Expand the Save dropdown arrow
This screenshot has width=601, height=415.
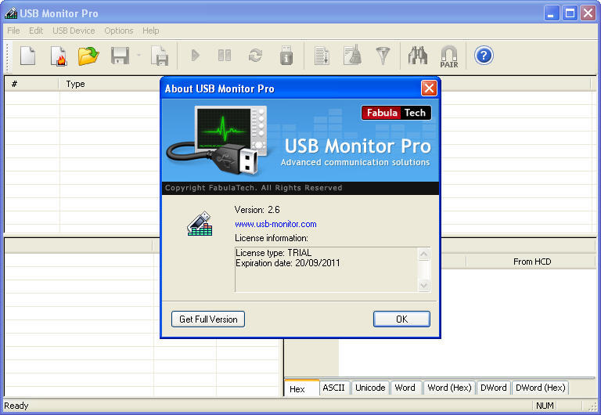[139, 56]
